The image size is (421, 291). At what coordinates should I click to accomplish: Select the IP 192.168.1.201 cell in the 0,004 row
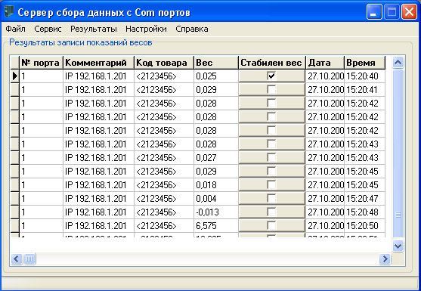pyautogui.click(x=98, y=199)
